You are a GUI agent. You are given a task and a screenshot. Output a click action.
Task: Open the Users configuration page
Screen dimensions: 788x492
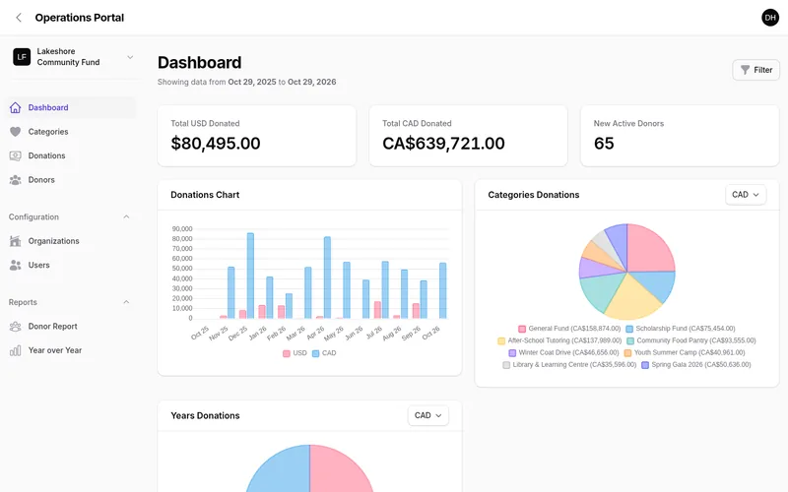(x=71, y=265)
